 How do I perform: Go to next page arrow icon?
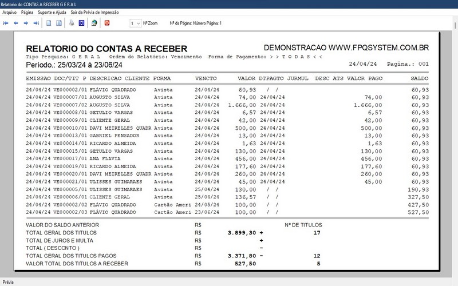(26, 23)
